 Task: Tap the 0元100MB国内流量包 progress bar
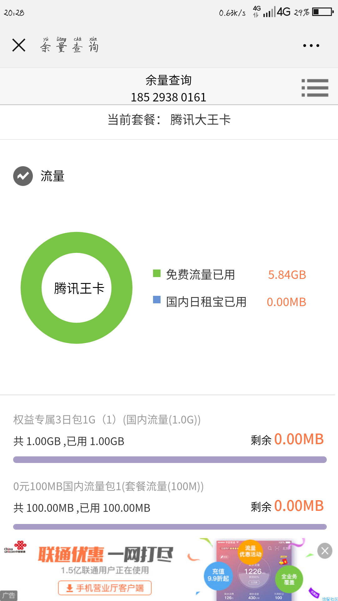[170, 527]
